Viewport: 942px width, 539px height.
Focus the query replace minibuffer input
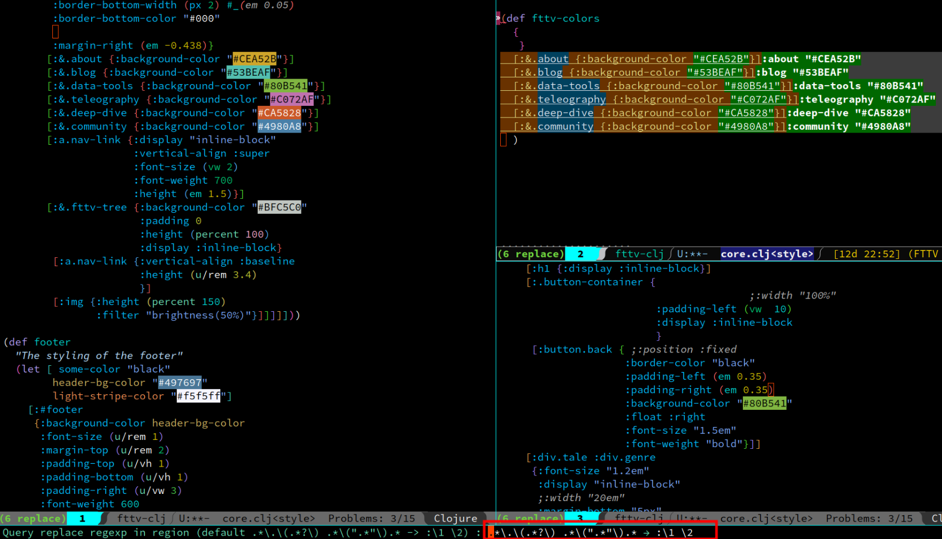click(601, 532)
